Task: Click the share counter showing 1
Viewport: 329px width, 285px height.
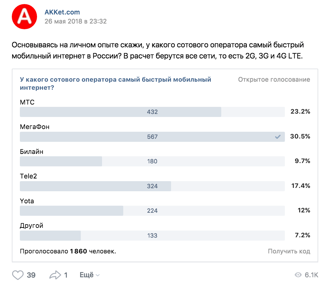Action: [x=66, y=275]
